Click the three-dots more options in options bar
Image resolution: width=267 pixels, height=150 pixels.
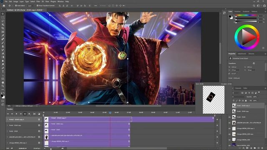point(96,5)
